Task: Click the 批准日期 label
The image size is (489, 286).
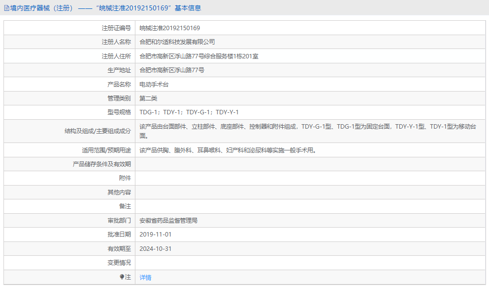Action: pos(119,235)
